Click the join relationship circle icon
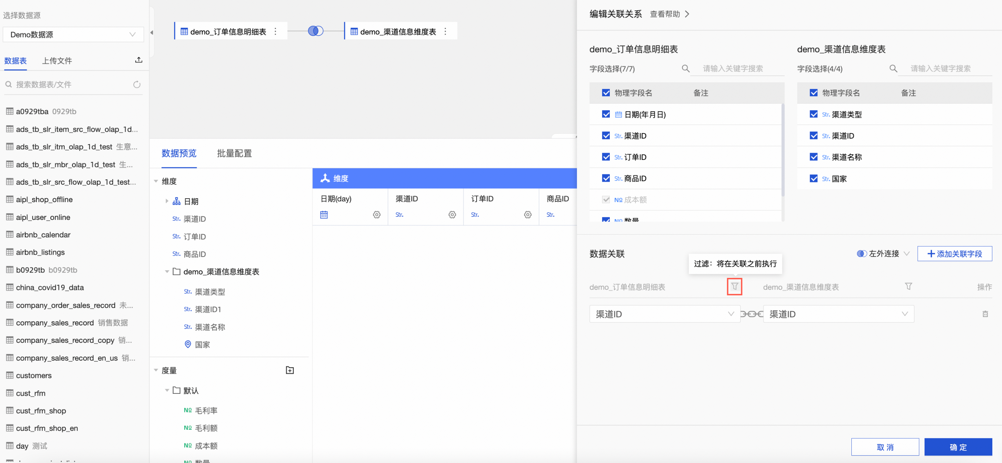The height and width of the screenshot is (463, 1002). (x=316, y=31)
